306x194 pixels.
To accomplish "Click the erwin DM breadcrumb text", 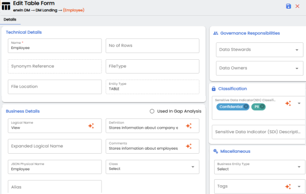I will [21, 10].
